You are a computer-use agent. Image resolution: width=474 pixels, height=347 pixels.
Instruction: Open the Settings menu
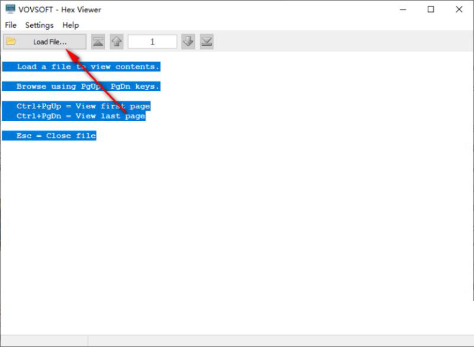pyautogui.click(x=39, y=25)
